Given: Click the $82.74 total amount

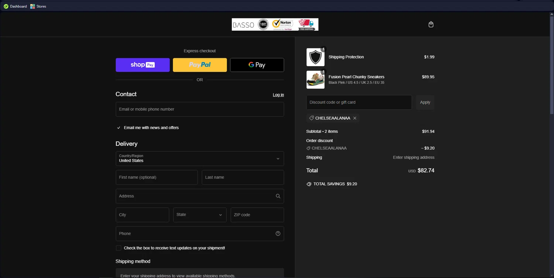Looking at the screenshot, I should pyautogui.click(x=426, y=171).
